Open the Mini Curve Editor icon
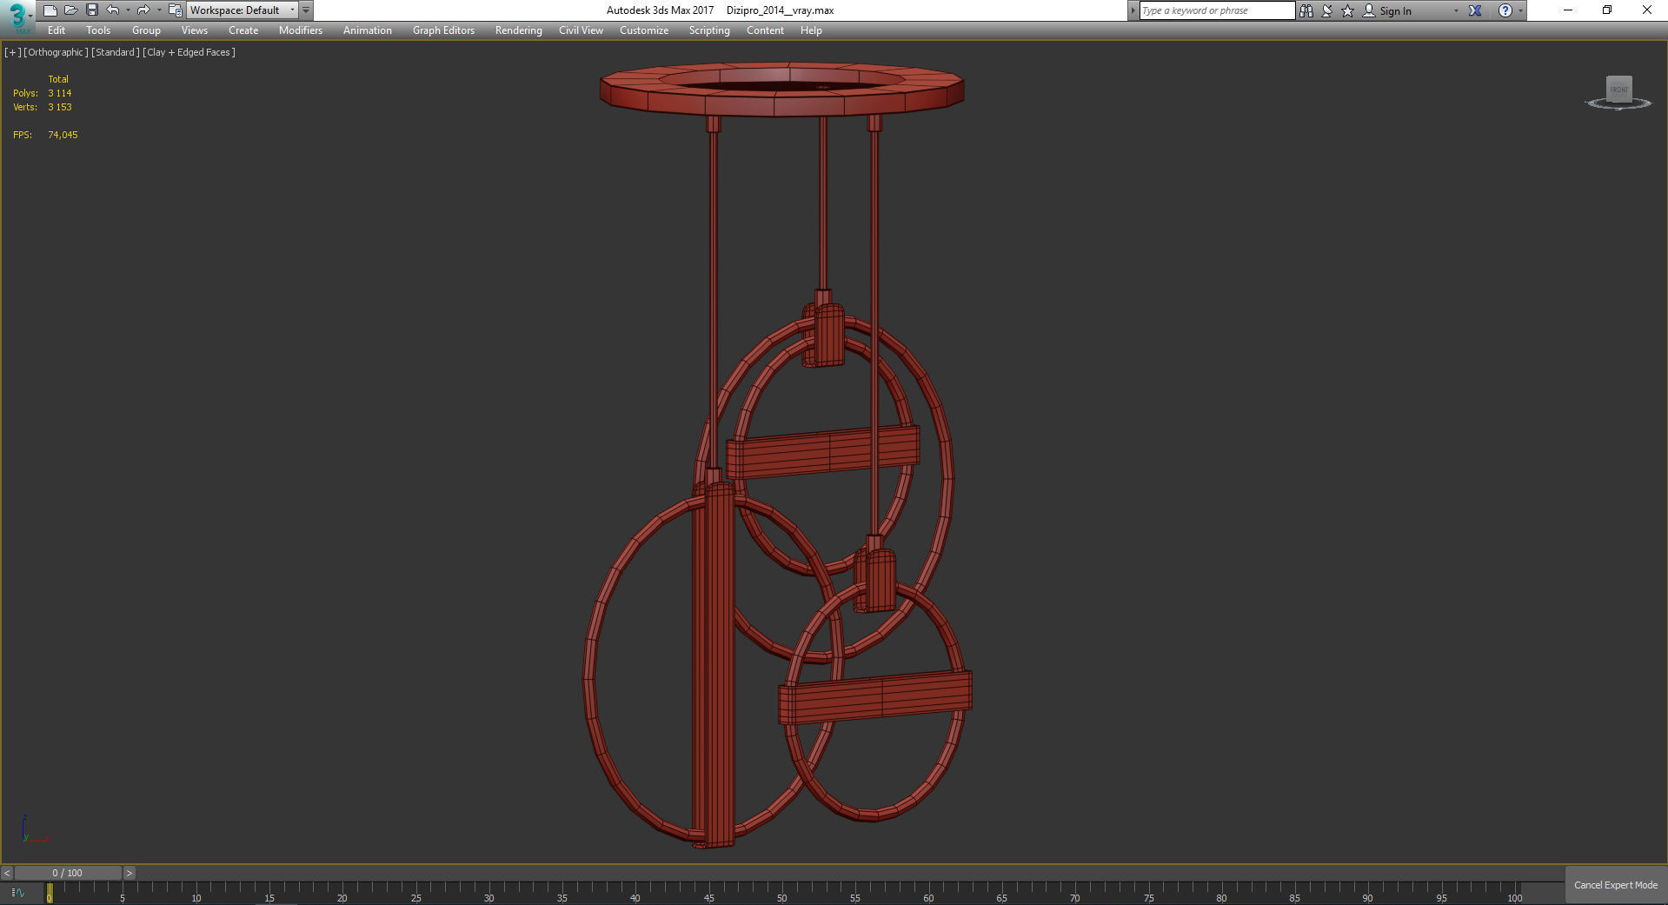 click(17, 893)
